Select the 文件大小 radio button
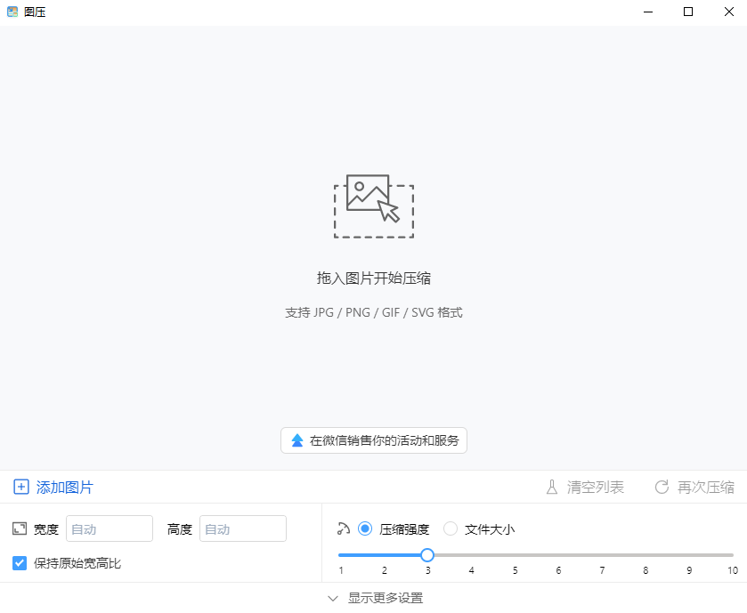This screenshot has height=613, width=747. pos(451,528)
